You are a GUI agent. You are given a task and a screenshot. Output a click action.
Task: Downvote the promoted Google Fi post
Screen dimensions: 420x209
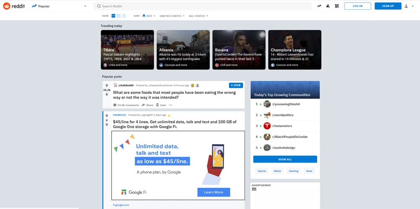107,124
